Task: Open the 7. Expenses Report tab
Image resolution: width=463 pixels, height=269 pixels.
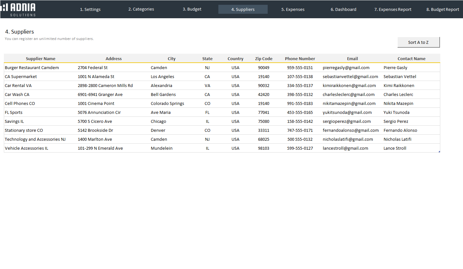Action: click(x=393, y=9)
